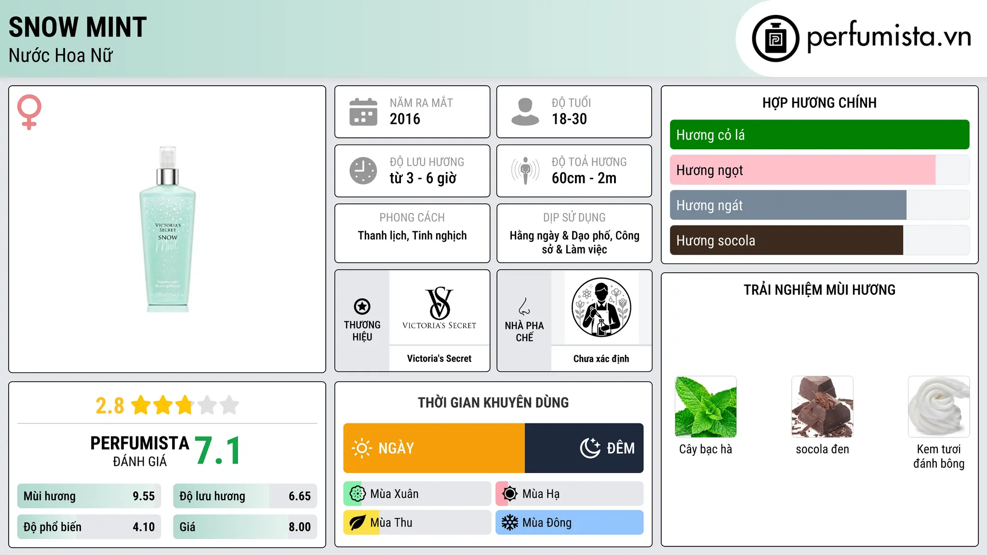Click the age range 18-30
Viewport: 987px width, 555px height.
point(569,119)
